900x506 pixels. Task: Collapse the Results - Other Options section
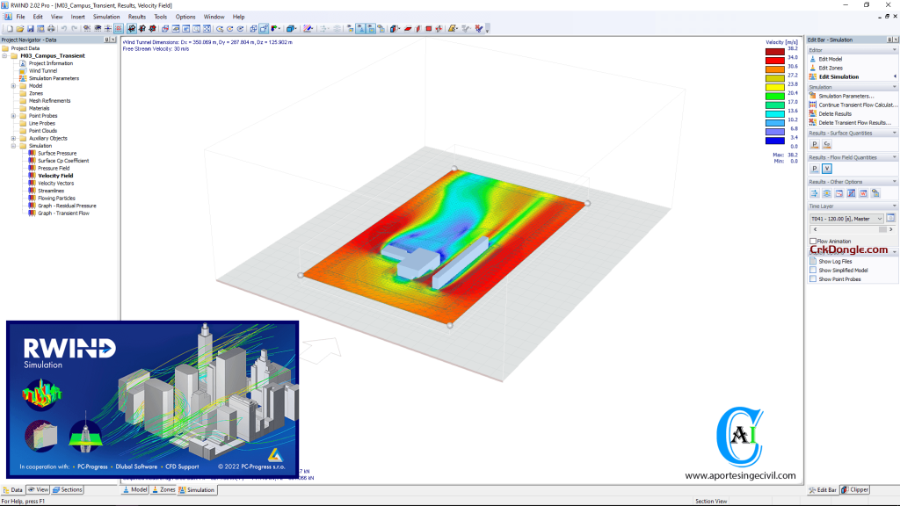(894, 181)
